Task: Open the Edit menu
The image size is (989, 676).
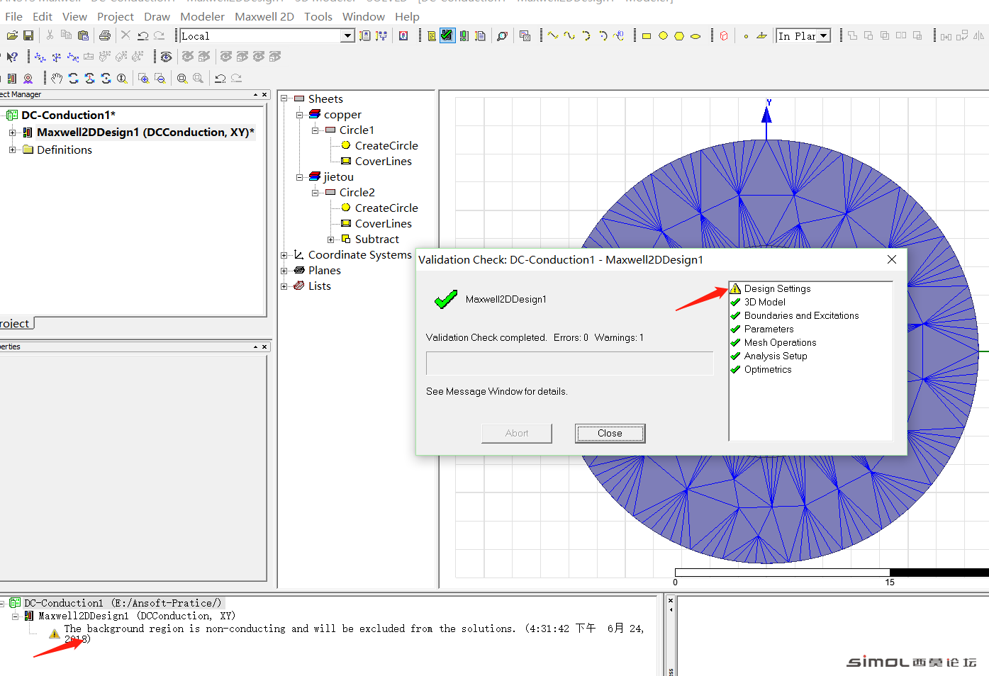Action: coord(43,16)
